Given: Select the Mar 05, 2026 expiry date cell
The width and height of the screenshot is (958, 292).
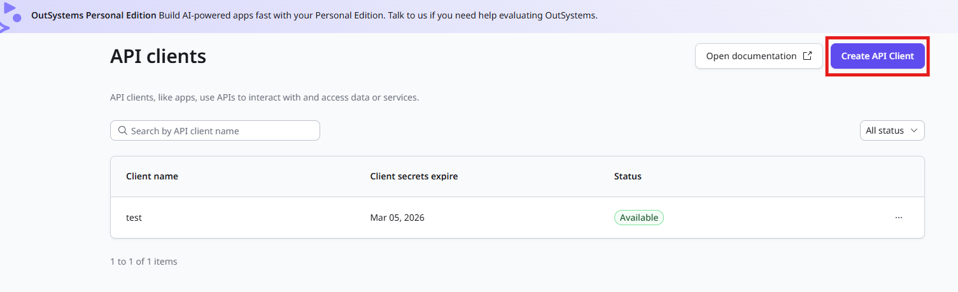Looking at the screenshot, I should click(x=397, y=218).
